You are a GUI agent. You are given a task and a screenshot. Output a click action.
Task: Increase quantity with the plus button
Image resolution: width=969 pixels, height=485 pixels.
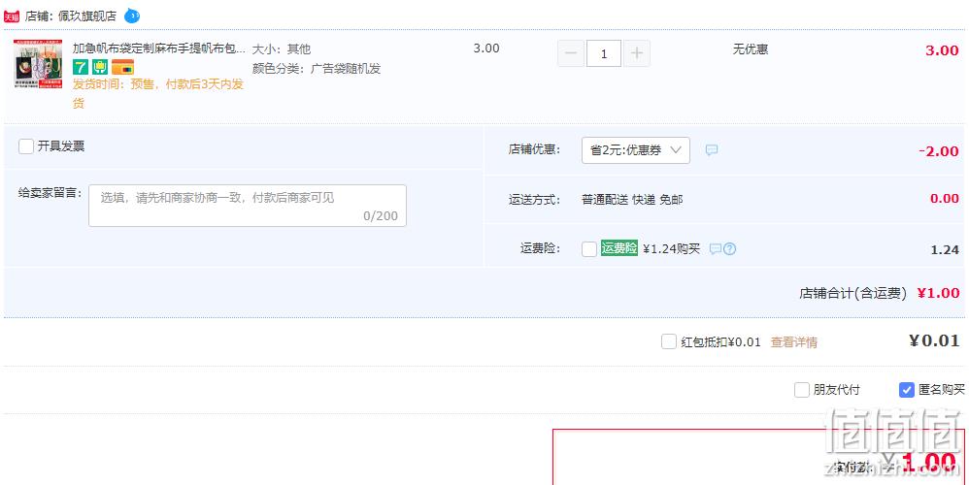click(637, 53)
